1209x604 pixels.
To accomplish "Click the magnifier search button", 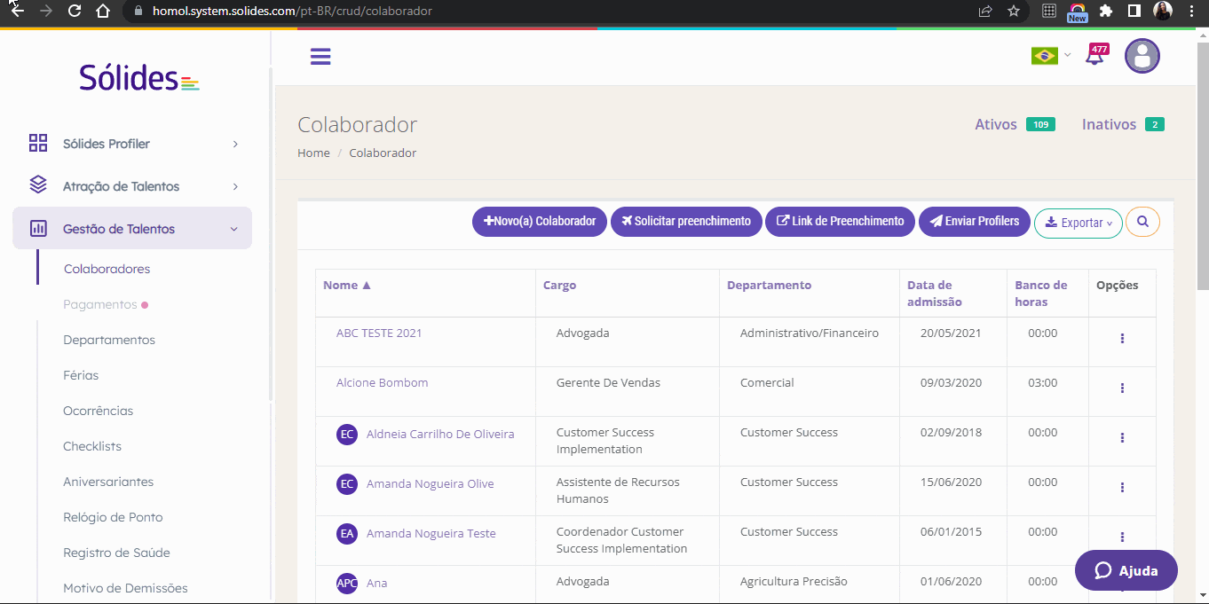I will pyautogui.click(x=1142, y=222).
